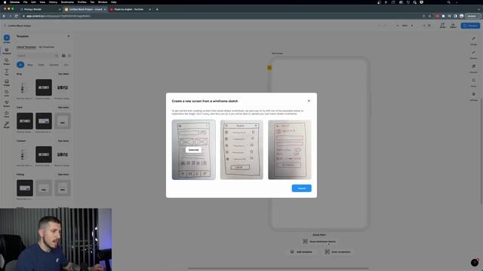Close the Template panel
The height and width of the screenshot is (271, 483).
(69, 36)
